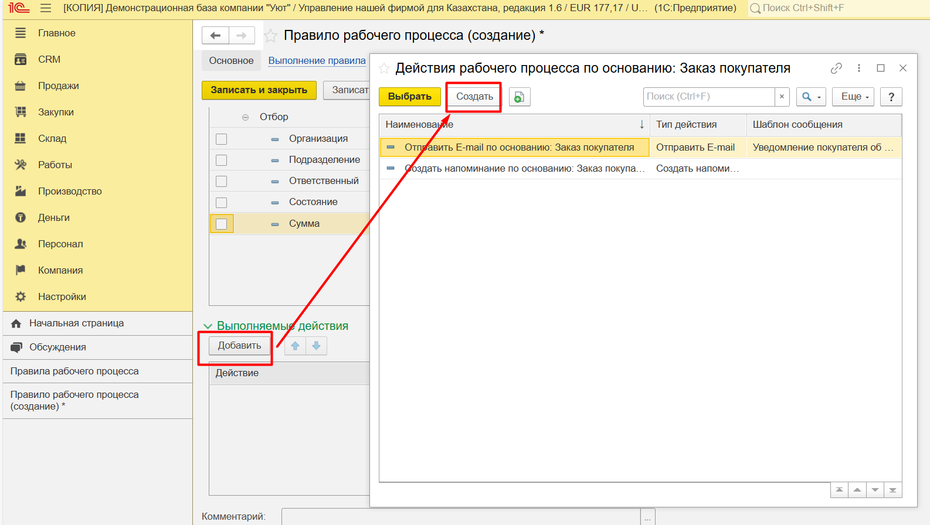Tick the Состояние filter checkbox

pos(221,202)
